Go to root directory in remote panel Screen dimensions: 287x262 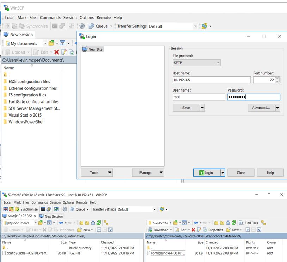pos(222,223)
